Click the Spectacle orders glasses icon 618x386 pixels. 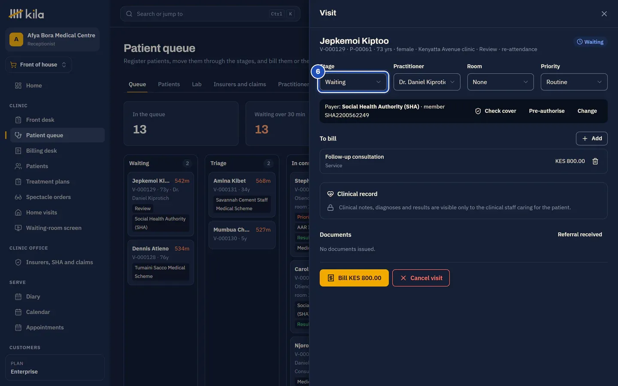pyautogui.click(x=18, y=197)
